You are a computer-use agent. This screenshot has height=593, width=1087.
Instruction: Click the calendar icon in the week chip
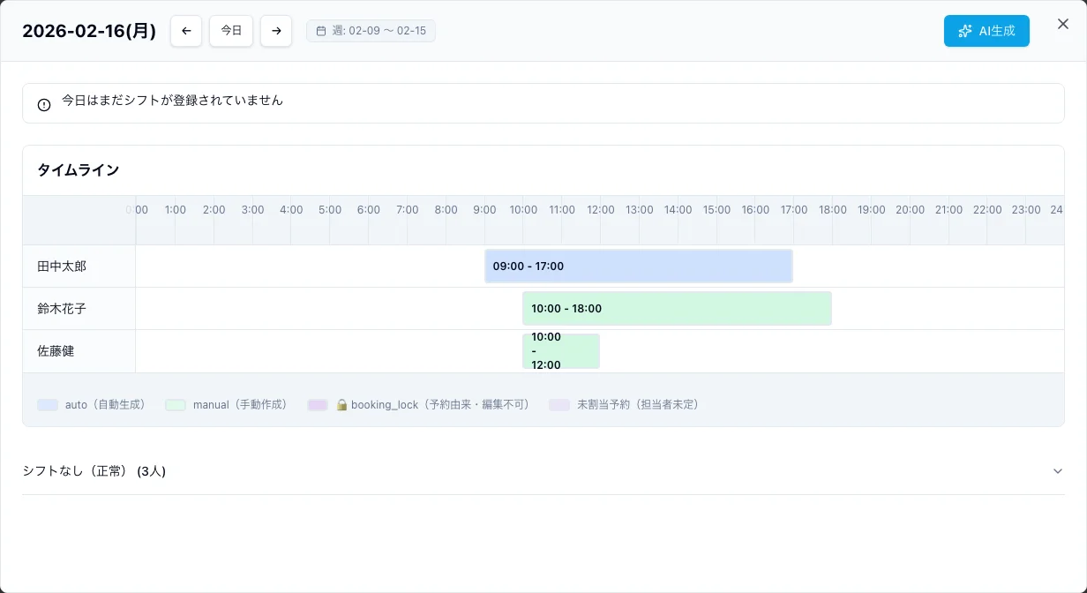pyautogui.click(x=321, y=30)
